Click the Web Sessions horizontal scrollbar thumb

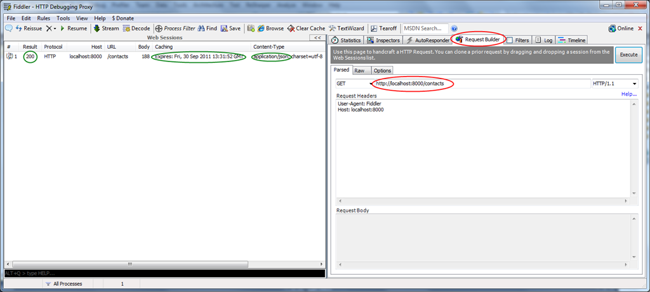pos(129,264)
